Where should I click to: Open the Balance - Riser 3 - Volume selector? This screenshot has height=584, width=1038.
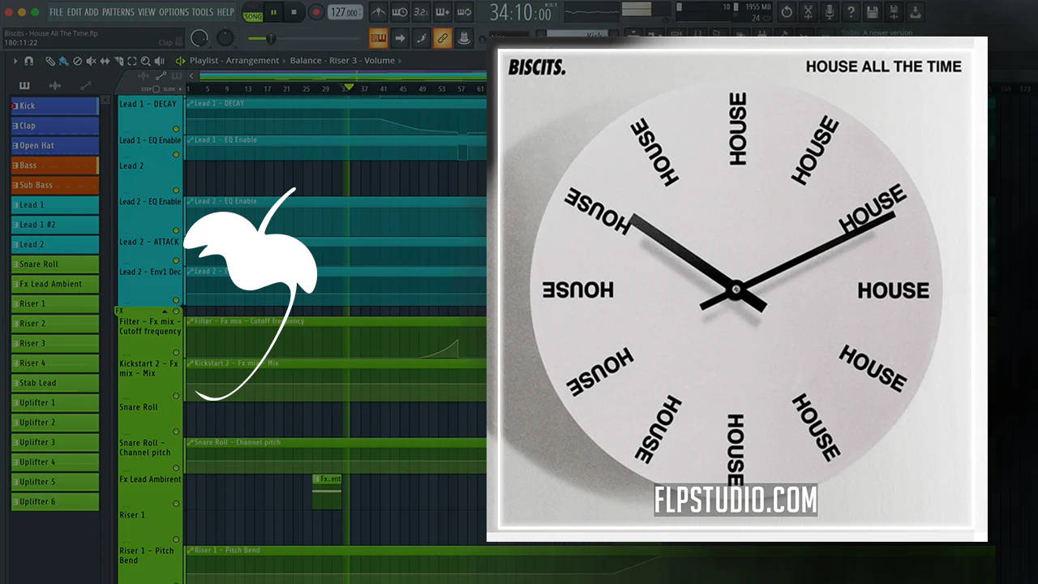click(x=342, y=61)
